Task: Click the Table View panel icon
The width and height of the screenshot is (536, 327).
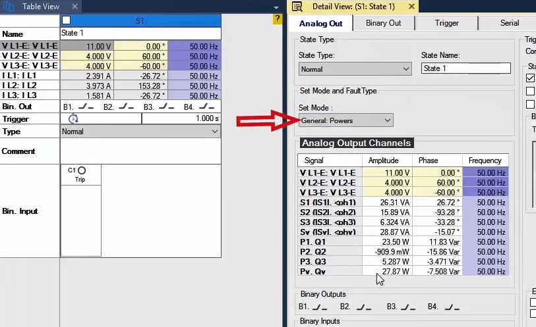Action: coord(9,7)
